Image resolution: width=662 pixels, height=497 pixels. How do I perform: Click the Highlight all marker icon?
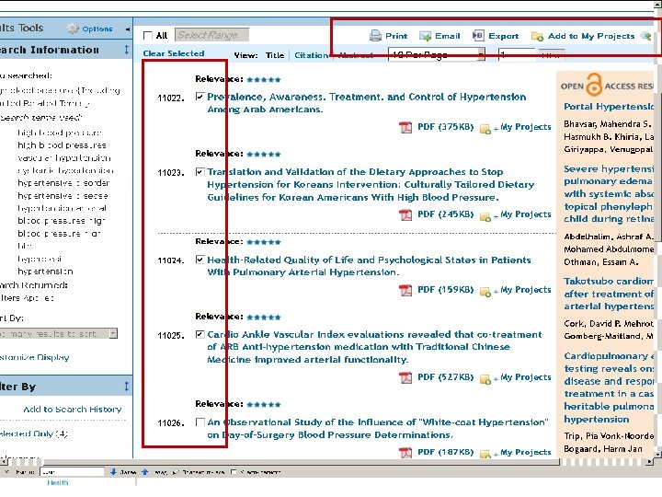(x=176, y=471)
